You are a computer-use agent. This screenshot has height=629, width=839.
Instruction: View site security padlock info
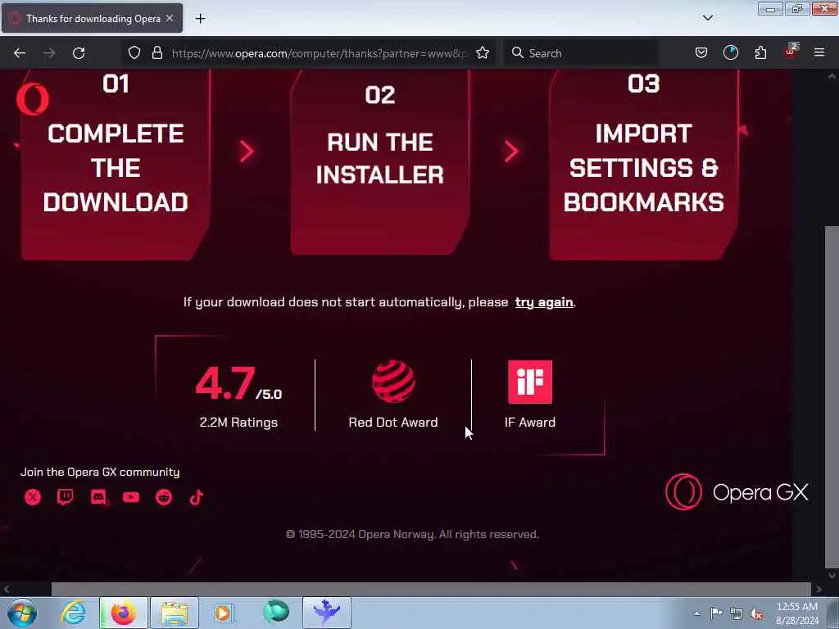[x=156, y=53]
